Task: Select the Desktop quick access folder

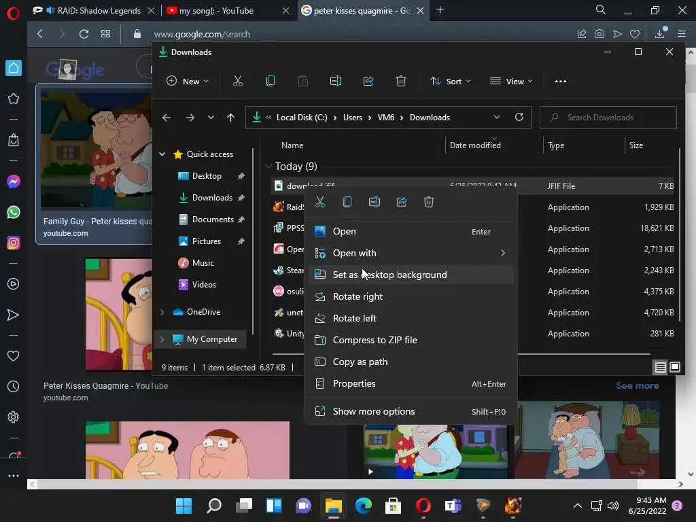Action: (207, 176)
